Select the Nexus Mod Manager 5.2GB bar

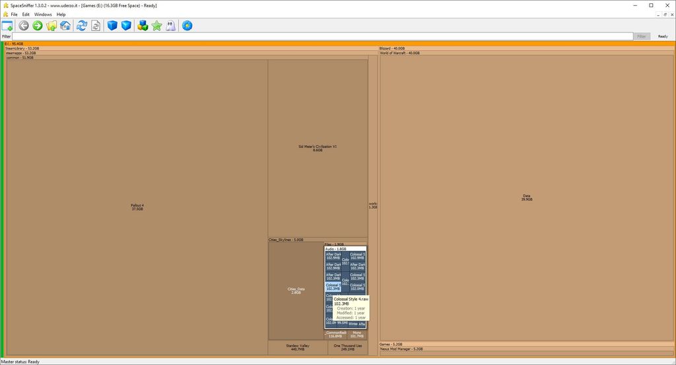(x=527, y=349)
